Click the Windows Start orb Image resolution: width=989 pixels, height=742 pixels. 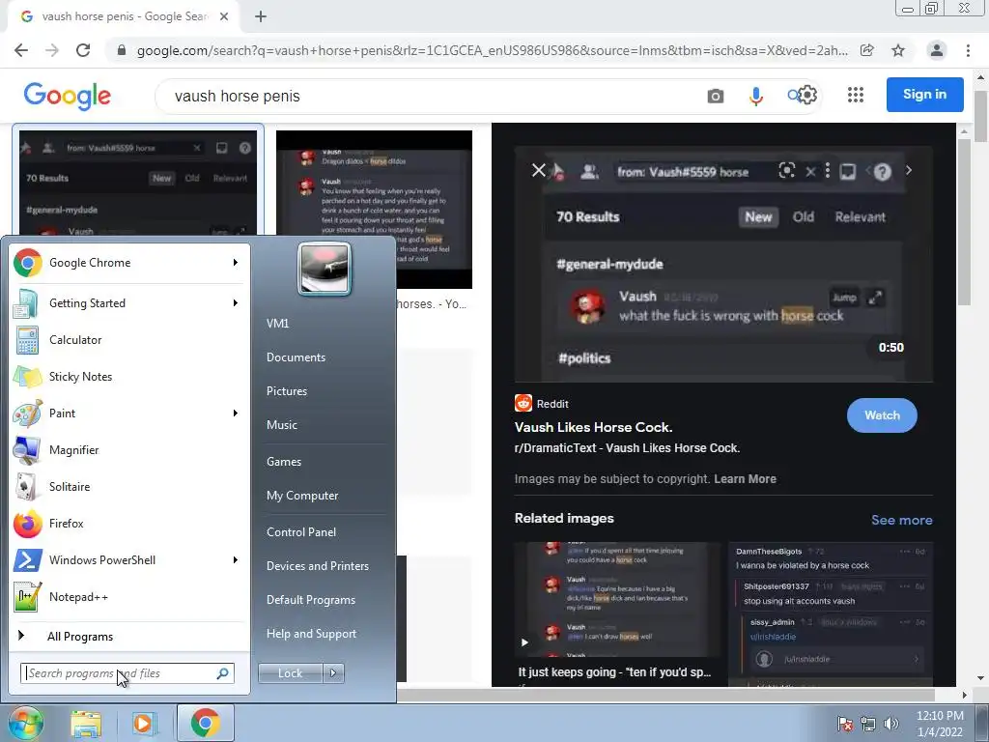click(x=25, y=723)
